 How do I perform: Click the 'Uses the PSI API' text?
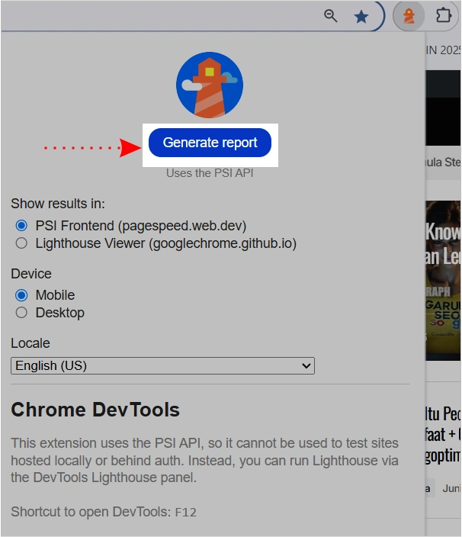coord(210,173)
